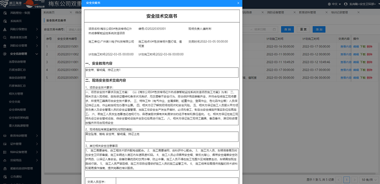This screenshot has width=380, height=184.
Task: Click the 消防安全管理 sidebar icon
Action: click(x=5, y=46)
